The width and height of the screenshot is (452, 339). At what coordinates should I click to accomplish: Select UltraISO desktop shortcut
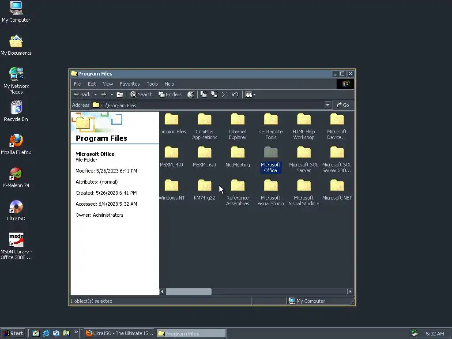pyautogui.click(x=16, y=211)
